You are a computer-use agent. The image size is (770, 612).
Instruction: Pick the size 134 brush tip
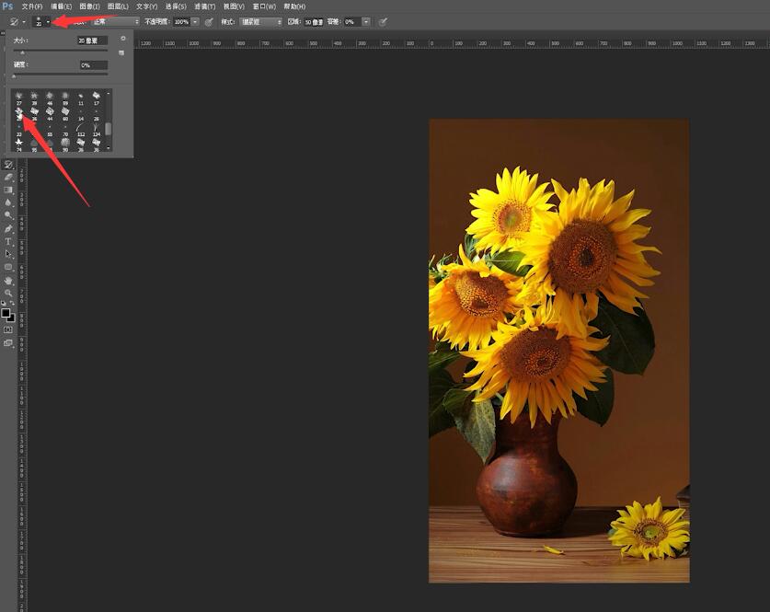click(97, 129)
